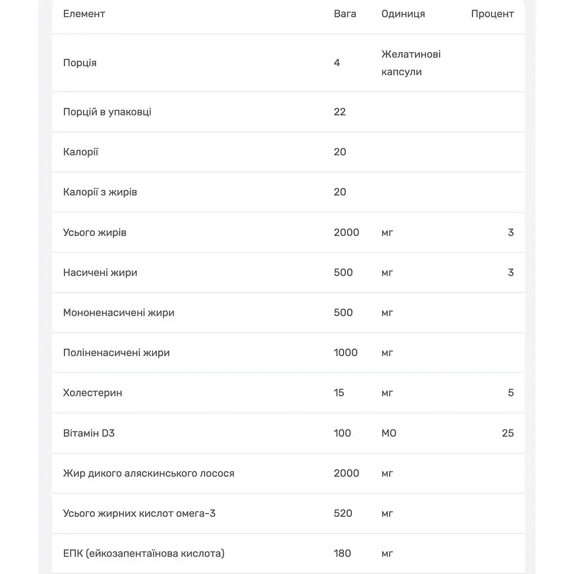The width and height of the screenshot is (574, 574).
Task: Click the ЕПК (ейкозапентаїнова кислота) row label
Action: pos(143,553)
